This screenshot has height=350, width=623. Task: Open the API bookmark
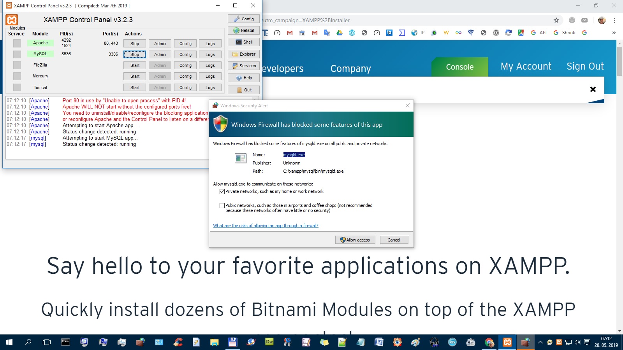(539, 33)
